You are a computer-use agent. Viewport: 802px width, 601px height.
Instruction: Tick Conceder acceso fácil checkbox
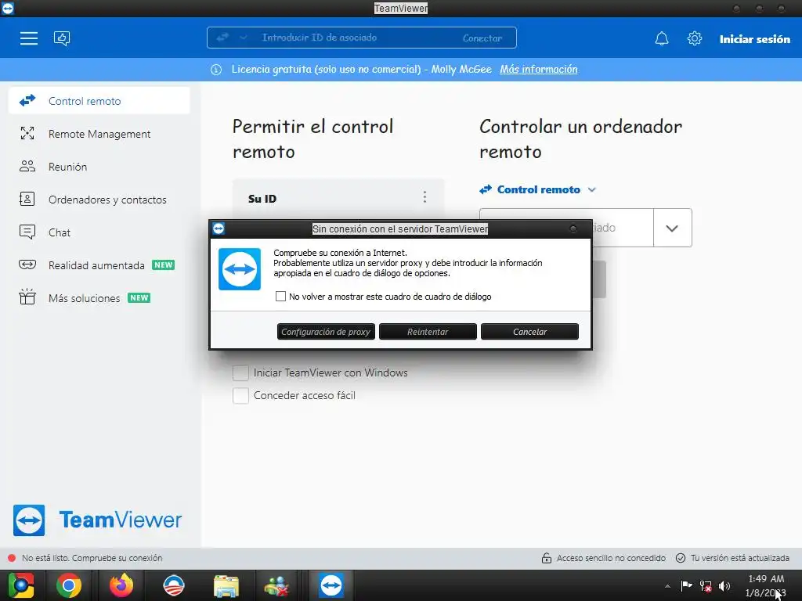240,395
